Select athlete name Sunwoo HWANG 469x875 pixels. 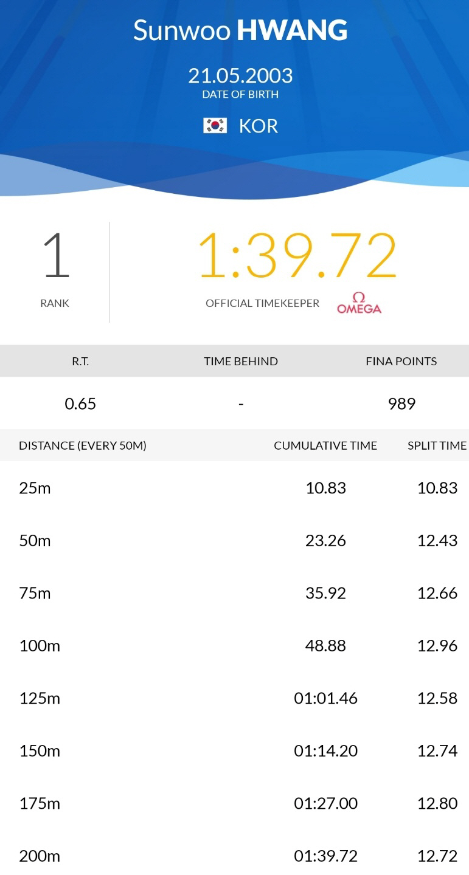240,30
